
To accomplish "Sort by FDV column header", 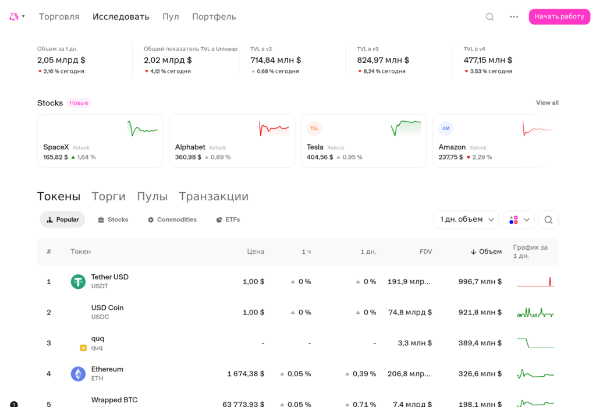I will 425,252.
